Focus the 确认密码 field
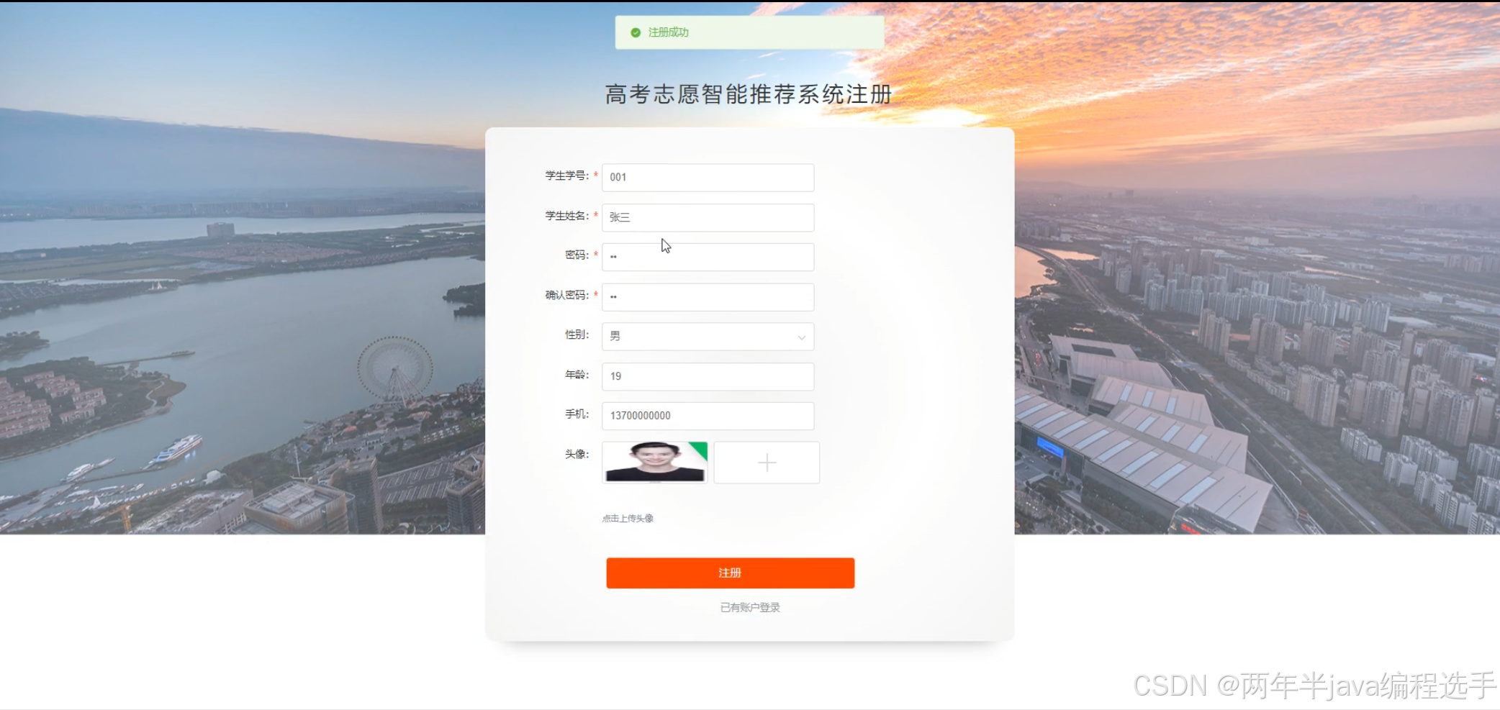1500x710 pixels. [x=708, y=297]
